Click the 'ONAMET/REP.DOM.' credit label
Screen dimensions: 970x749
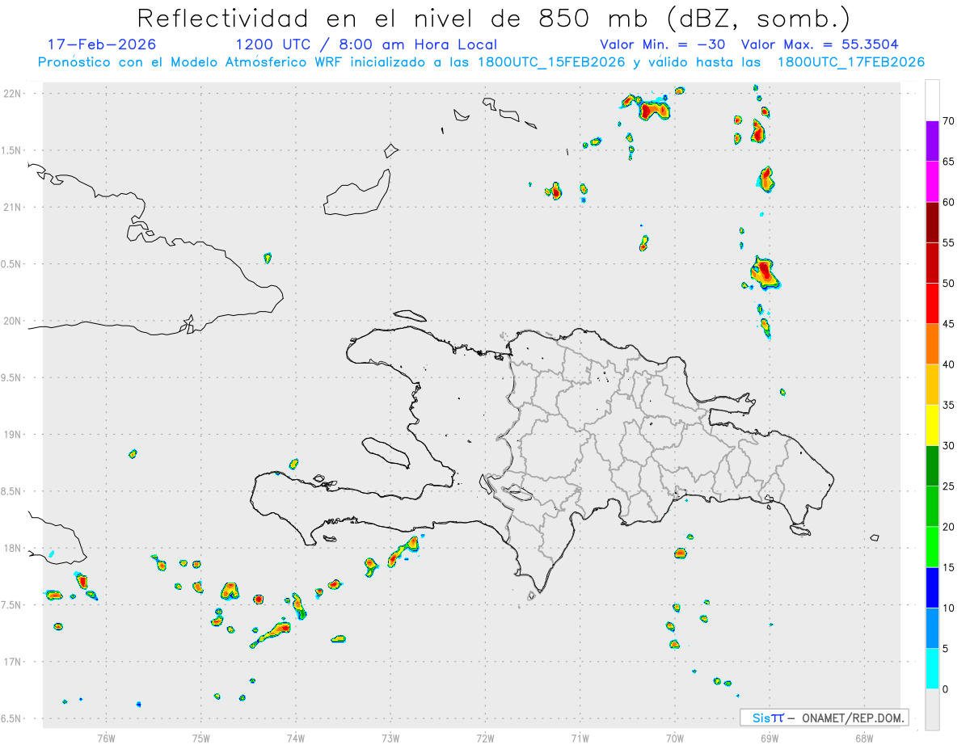pyautogui.click(x=854, y=717)
